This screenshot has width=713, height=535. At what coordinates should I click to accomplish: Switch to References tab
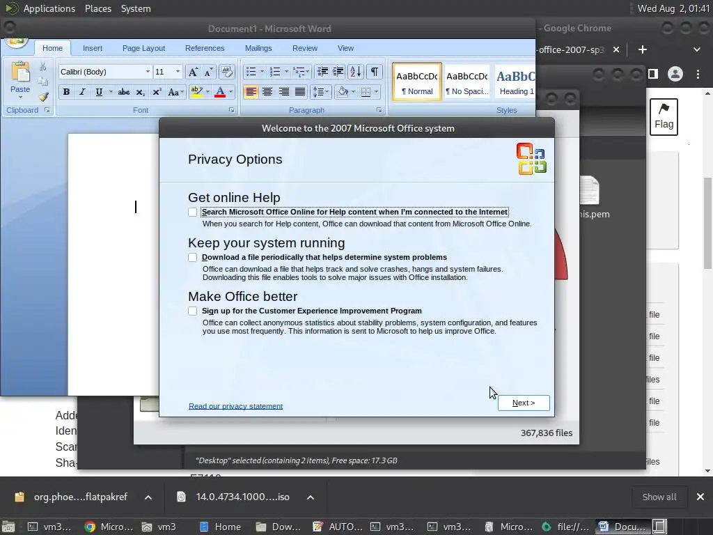205,48
